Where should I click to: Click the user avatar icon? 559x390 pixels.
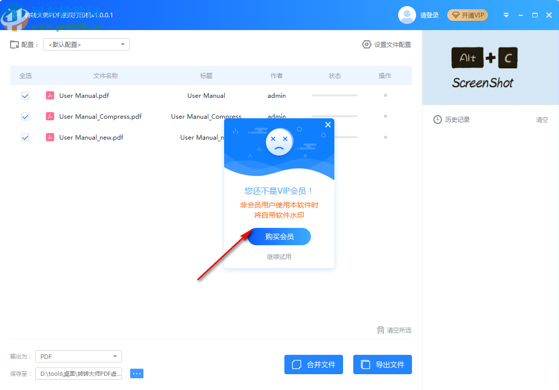click(407, 15)
